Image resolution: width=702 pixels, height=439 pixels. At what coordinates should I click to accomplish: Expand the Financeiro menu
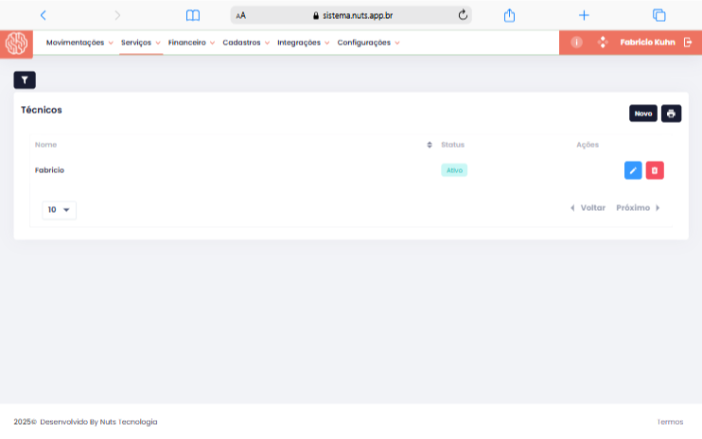pos(191,43)
